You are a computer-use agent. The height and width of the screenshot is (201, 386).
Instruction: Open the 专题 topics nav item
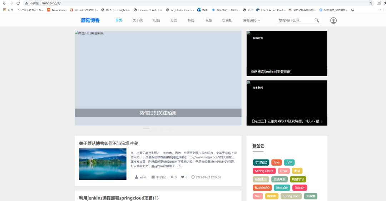pyautogui.click(x=208, y=20)
